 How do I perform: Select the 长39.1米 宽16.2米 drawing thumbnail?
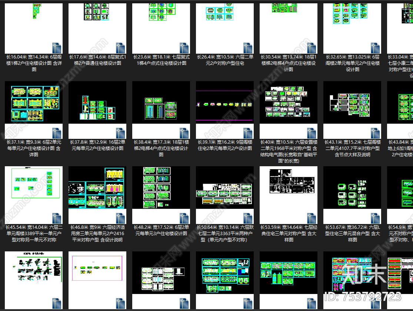point(225,110)
